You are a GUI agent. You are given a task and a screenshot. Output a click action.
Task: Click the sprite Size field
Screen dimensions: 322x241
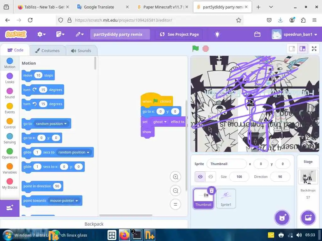pyautogui.click(x=239, y=177)
